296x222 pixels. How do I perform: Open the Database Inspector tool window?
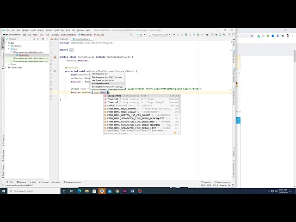pos(73,182)
